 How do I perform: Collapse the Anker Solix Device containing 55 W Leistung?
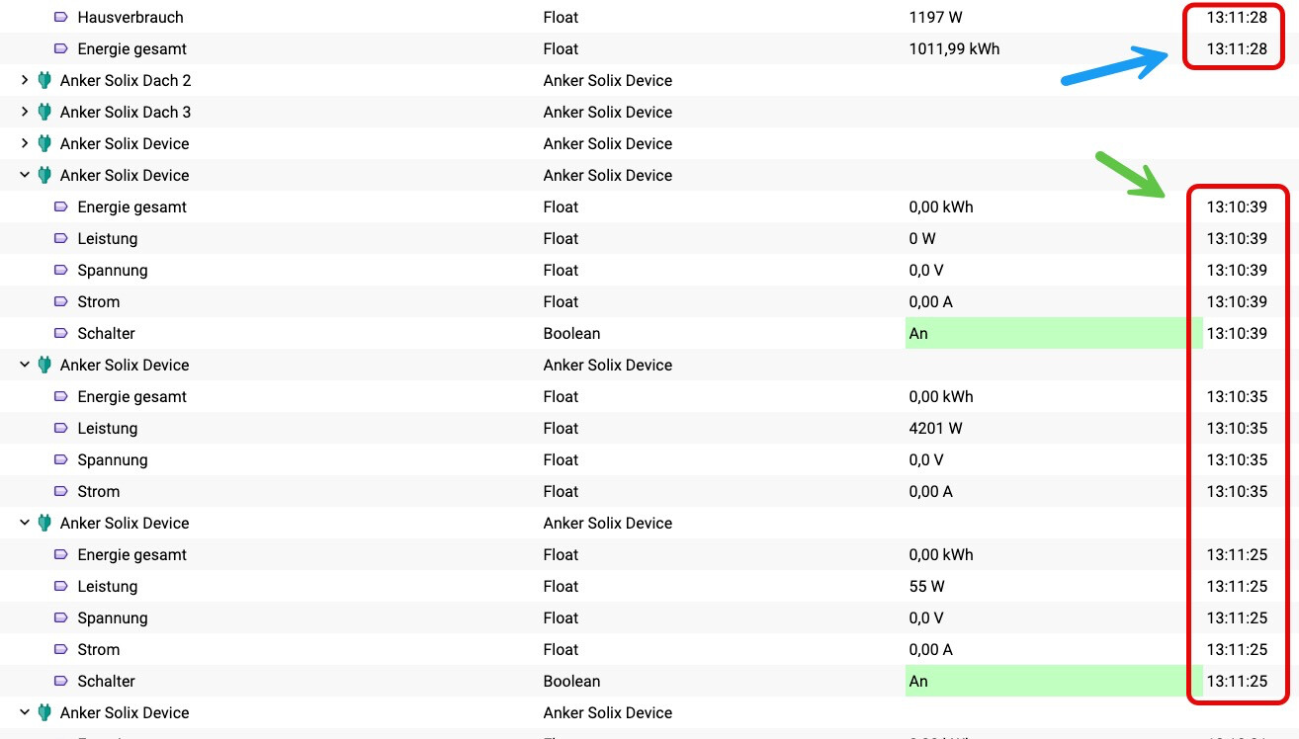pyautogui.click(x=25, y=523)
